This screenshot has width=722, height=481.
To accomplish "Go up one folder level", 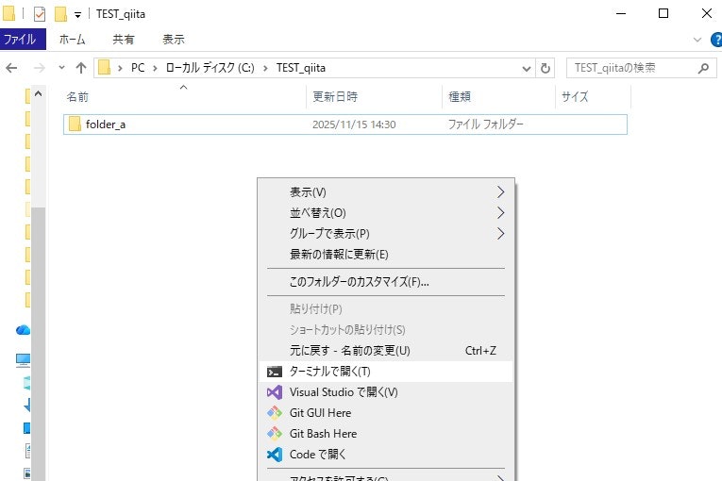I will 81,68.
